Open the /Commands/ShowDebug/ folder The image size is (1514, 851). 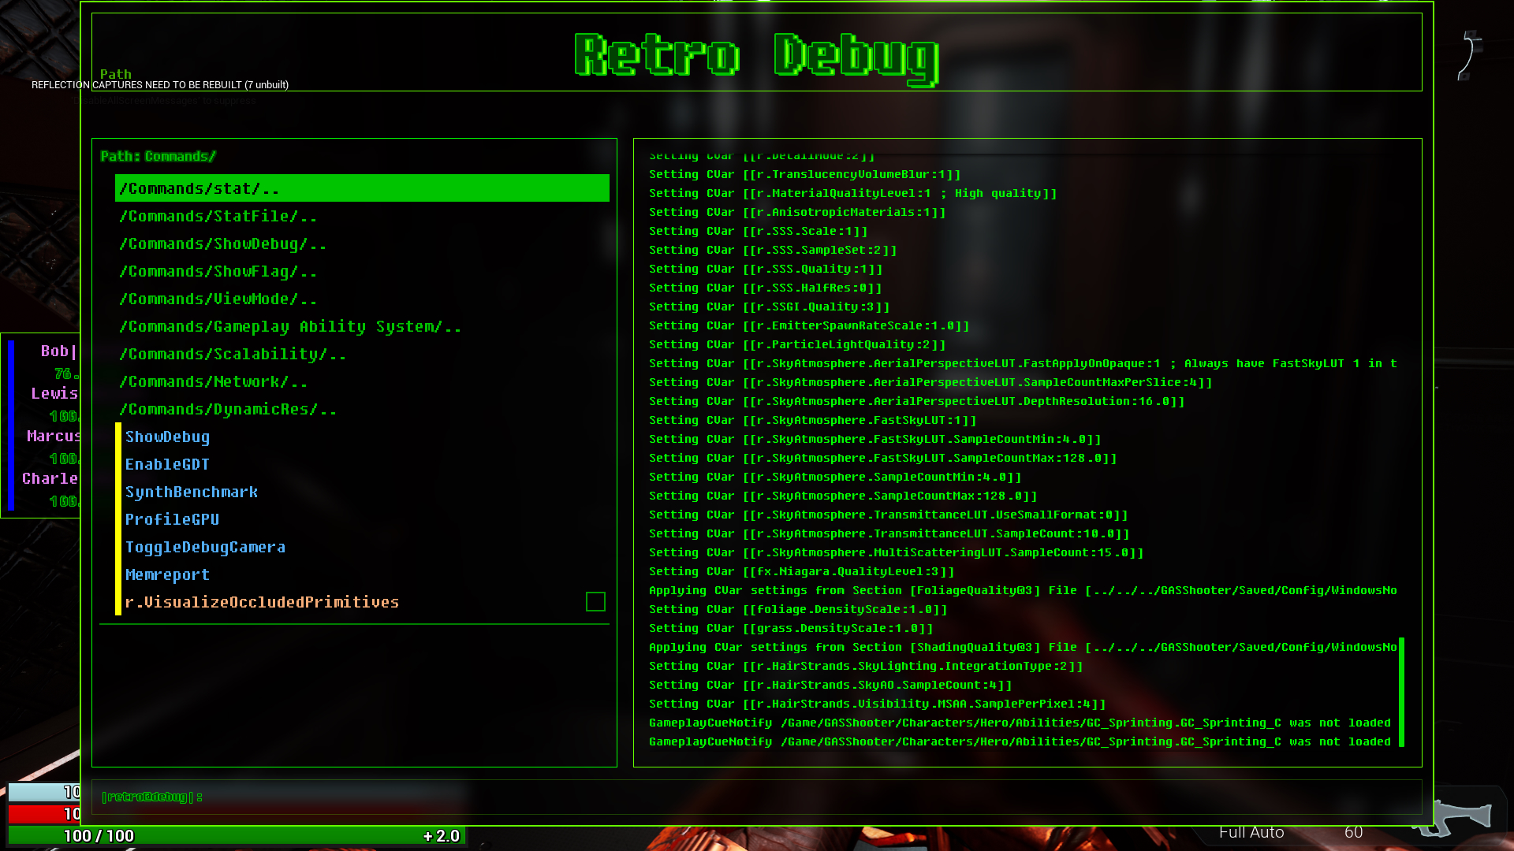[x=222, y=243]
